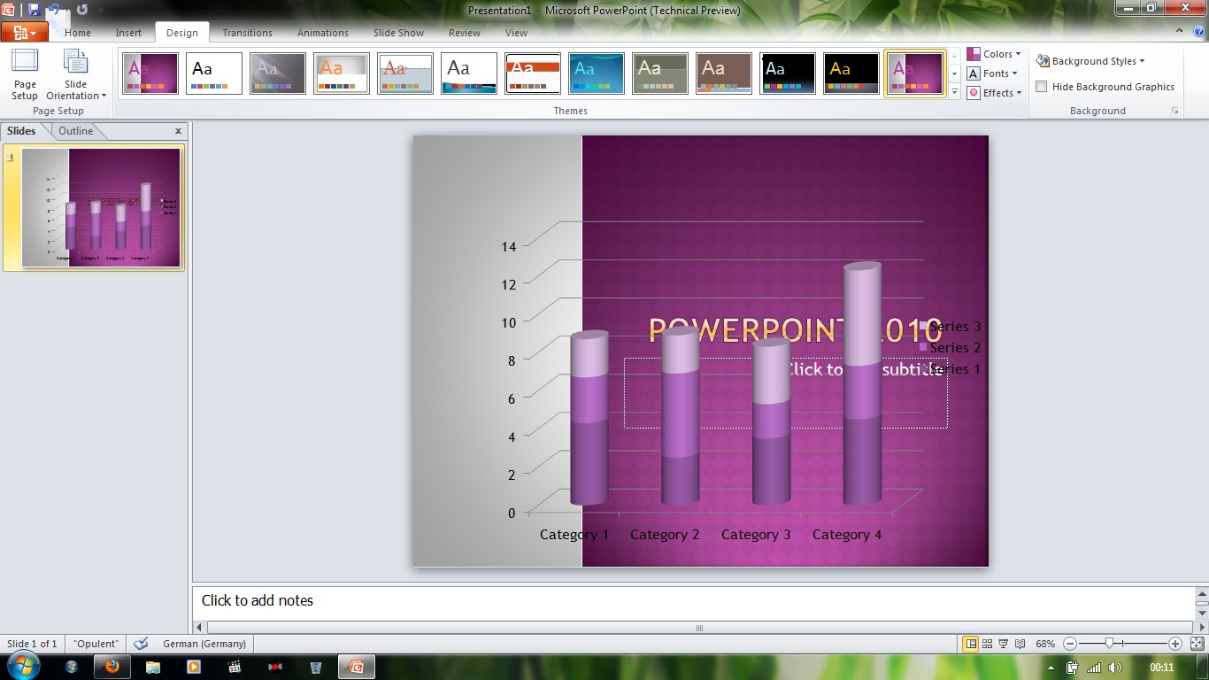Open the Review tab
The image size is (1209, 680).
point(465,33)
